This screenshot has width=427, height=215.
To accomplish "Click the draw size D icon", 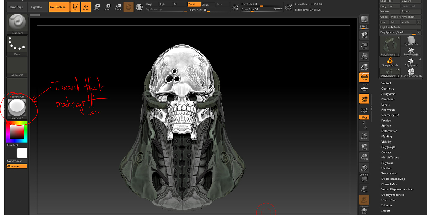I will click(x=289, y=7).
